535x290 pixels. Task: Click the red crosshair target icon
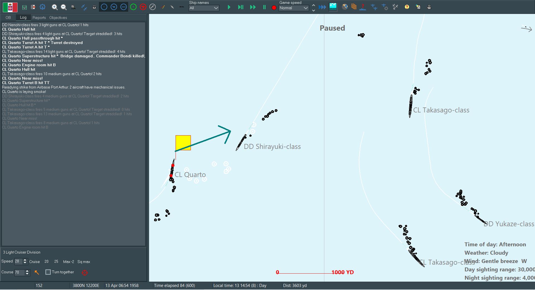tap(85, 273)
